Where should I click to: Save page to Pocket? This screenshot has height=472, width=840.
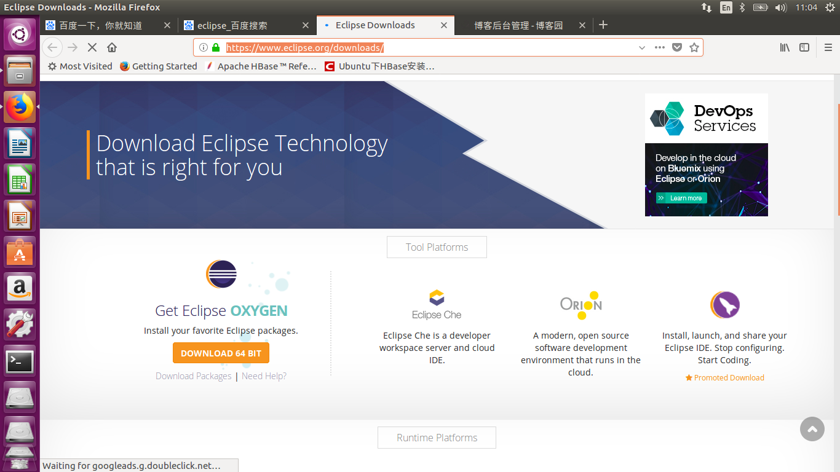click(x=677, y=47)
